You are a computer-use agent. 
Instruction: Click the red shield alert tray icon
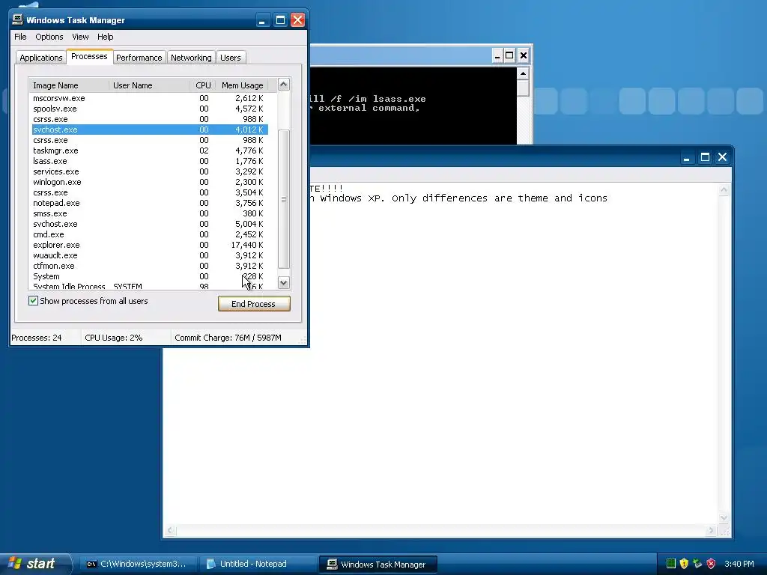(x=712, y=564)
